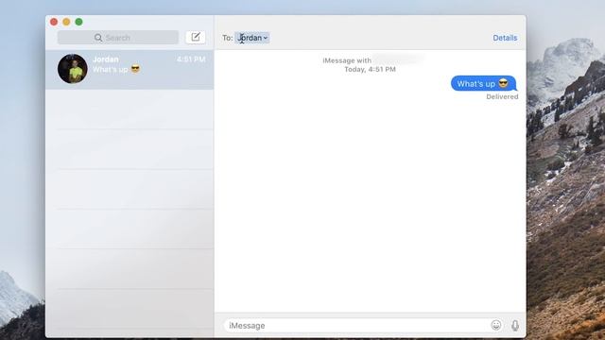605x340 pixels.
Task: Maximize the window with green button
Action: (x=78, y=22)
